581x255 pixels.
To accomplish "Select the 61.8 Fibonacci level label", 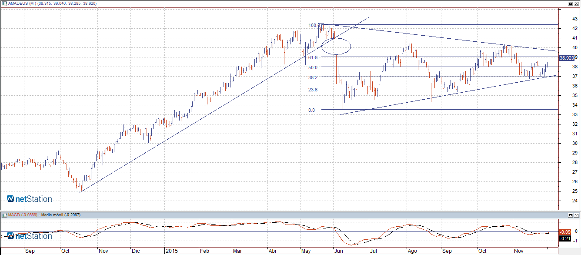I will click(313, 57).
